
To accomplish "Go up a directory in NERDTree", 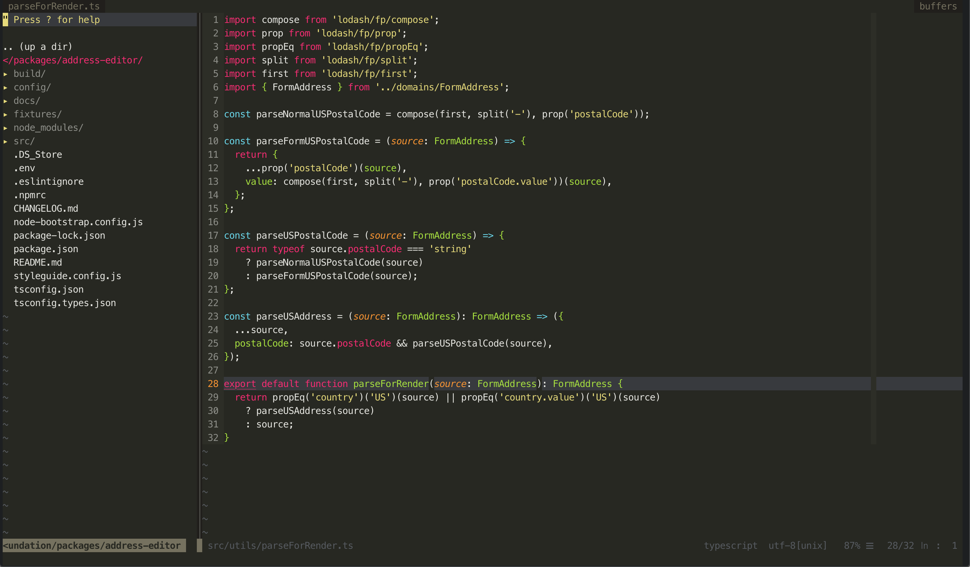I will [37, 47].
